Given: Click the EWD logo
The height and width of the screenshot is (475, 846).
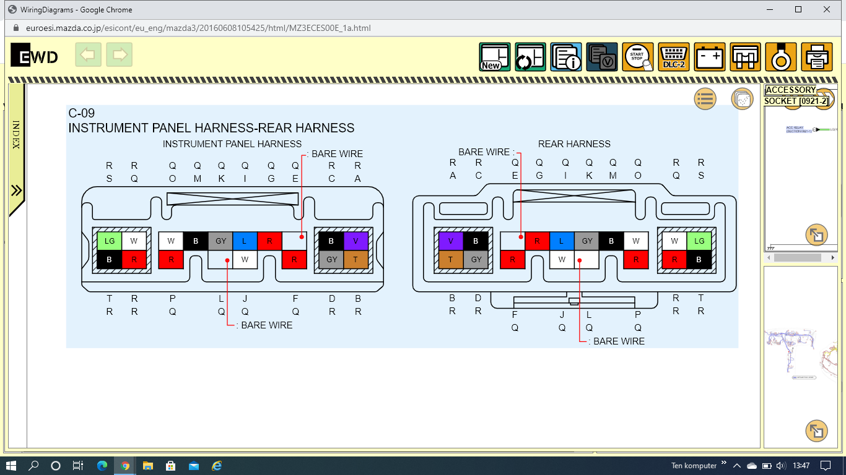Looking at the screenshot, I should tap(35, 56).
